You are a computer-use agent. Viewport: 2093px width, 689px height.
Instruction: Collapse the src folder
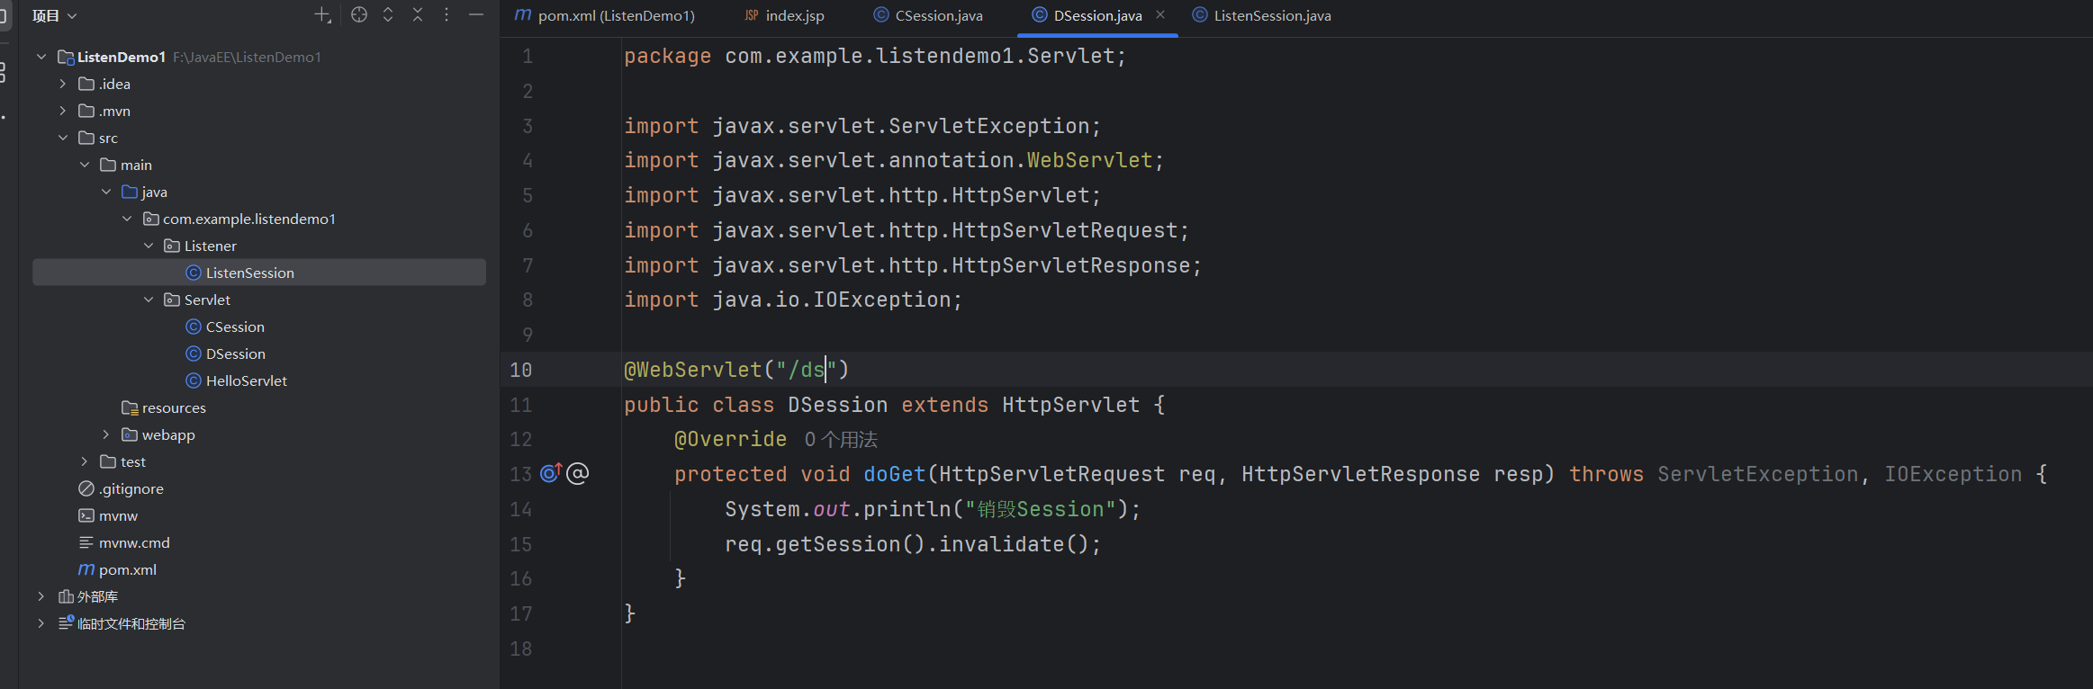pos(63,138)
